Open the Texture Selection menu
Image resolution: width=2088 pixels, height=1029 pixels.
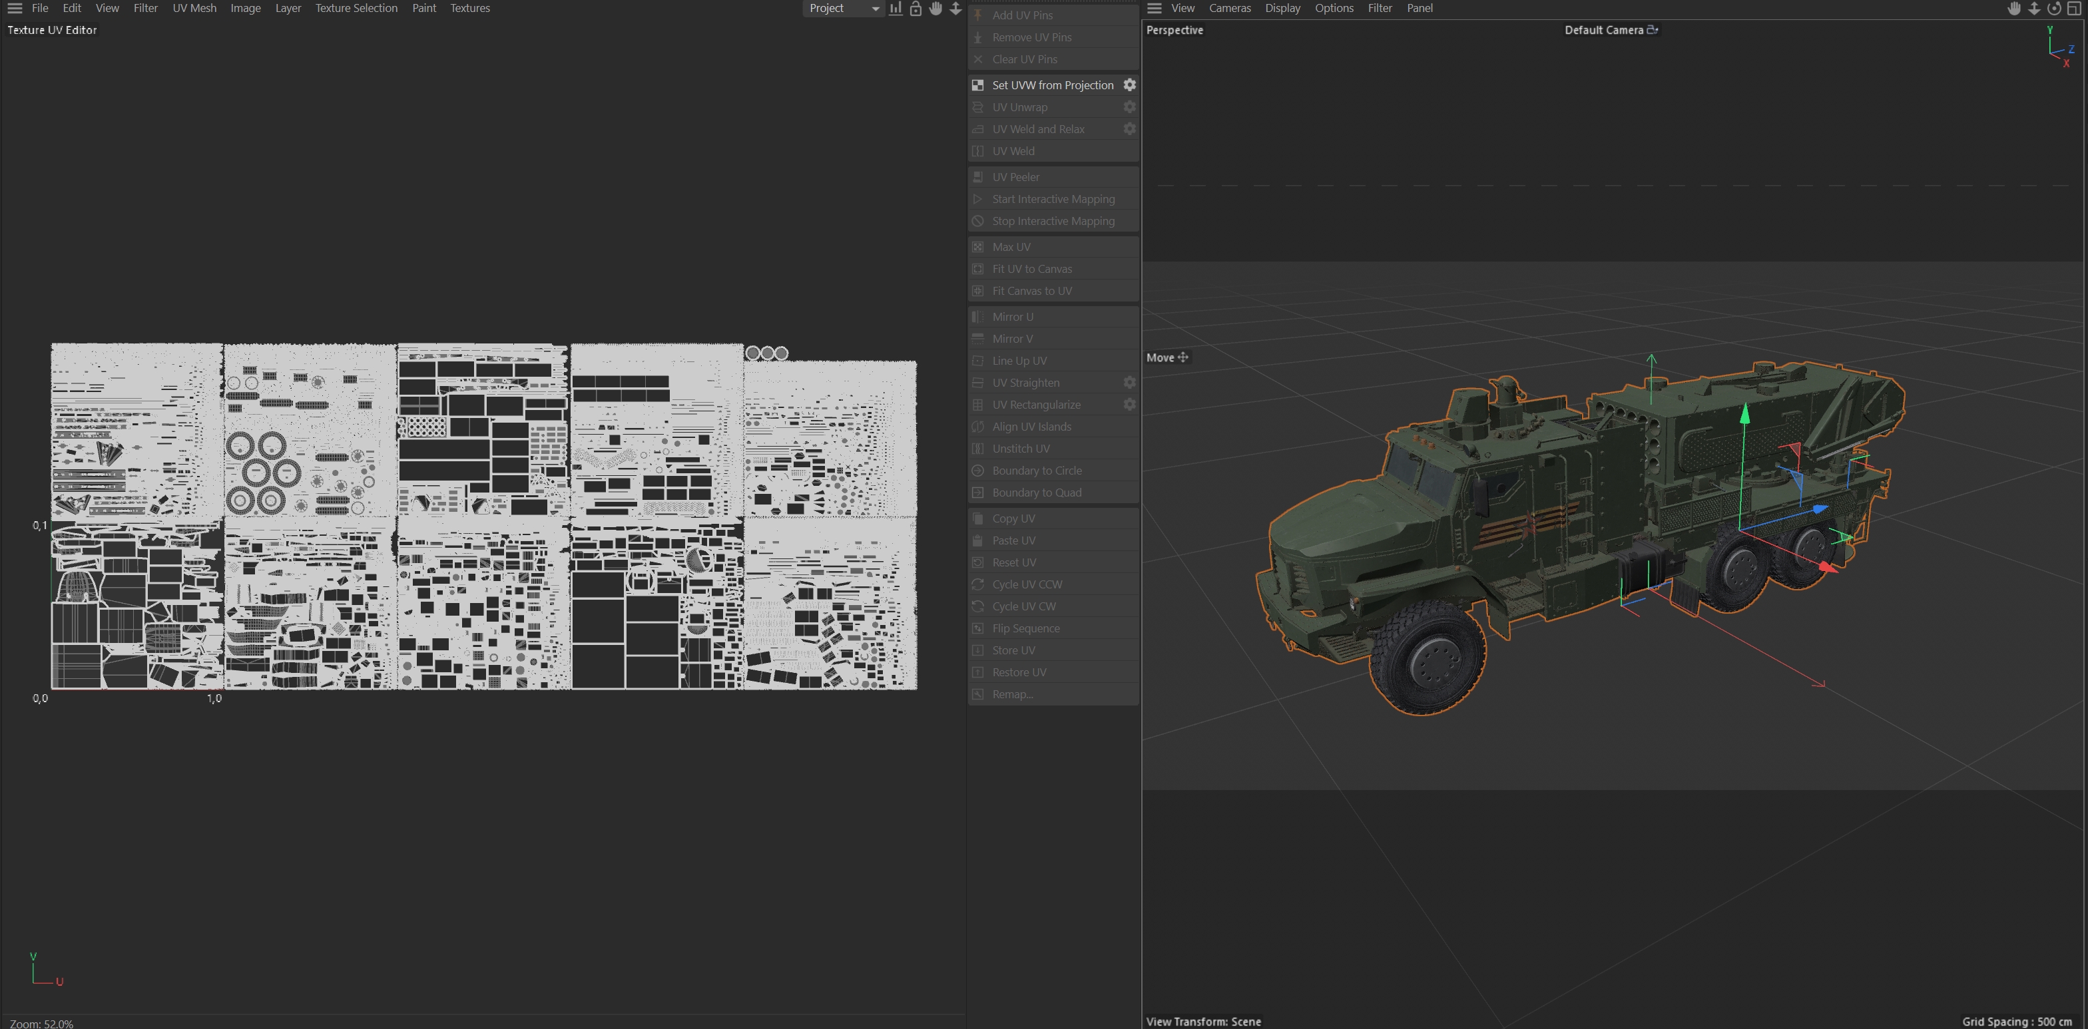click(x=356, y=8)
